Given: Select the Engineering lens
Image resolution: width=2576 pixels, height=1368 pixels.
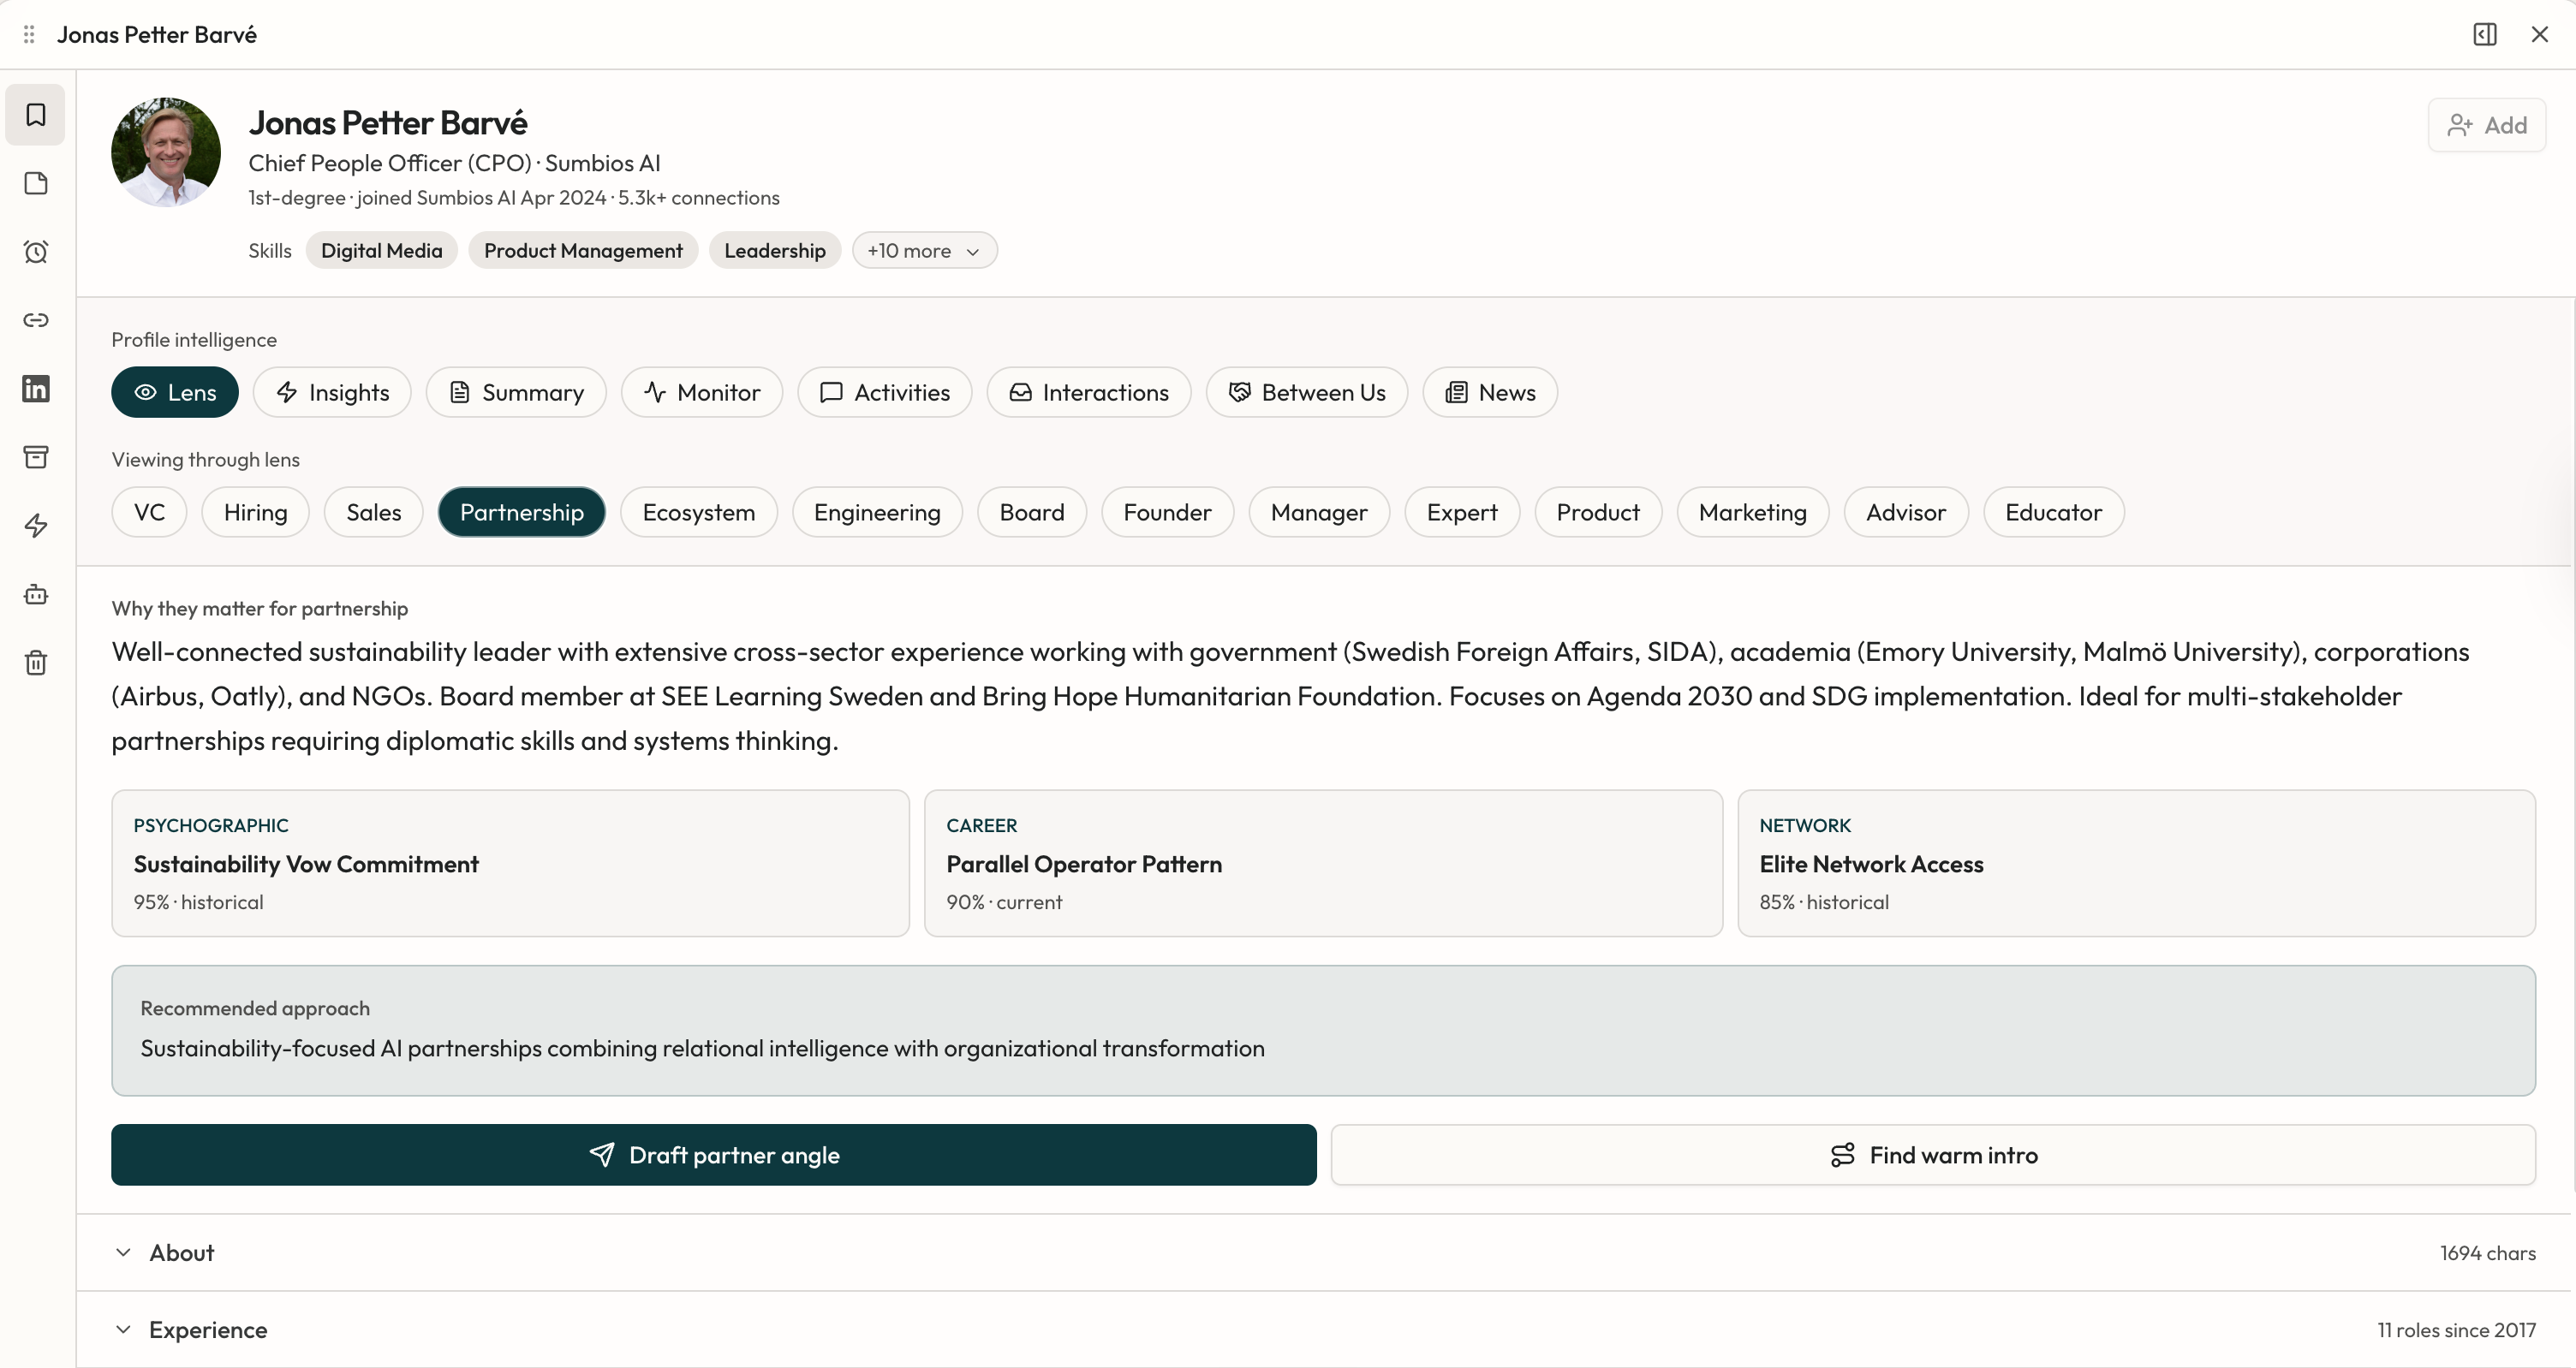Looking at the screenshot, I should [877, 512].
